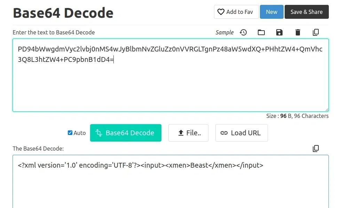Load the Sample text
Viewport: 341px width, 208px height.
pyautogui.click(x=224, y=32)
